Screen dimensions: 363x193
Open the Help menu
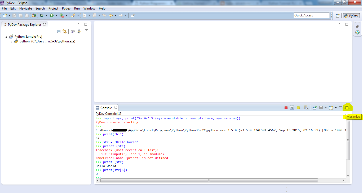click(x=102, y=8)
